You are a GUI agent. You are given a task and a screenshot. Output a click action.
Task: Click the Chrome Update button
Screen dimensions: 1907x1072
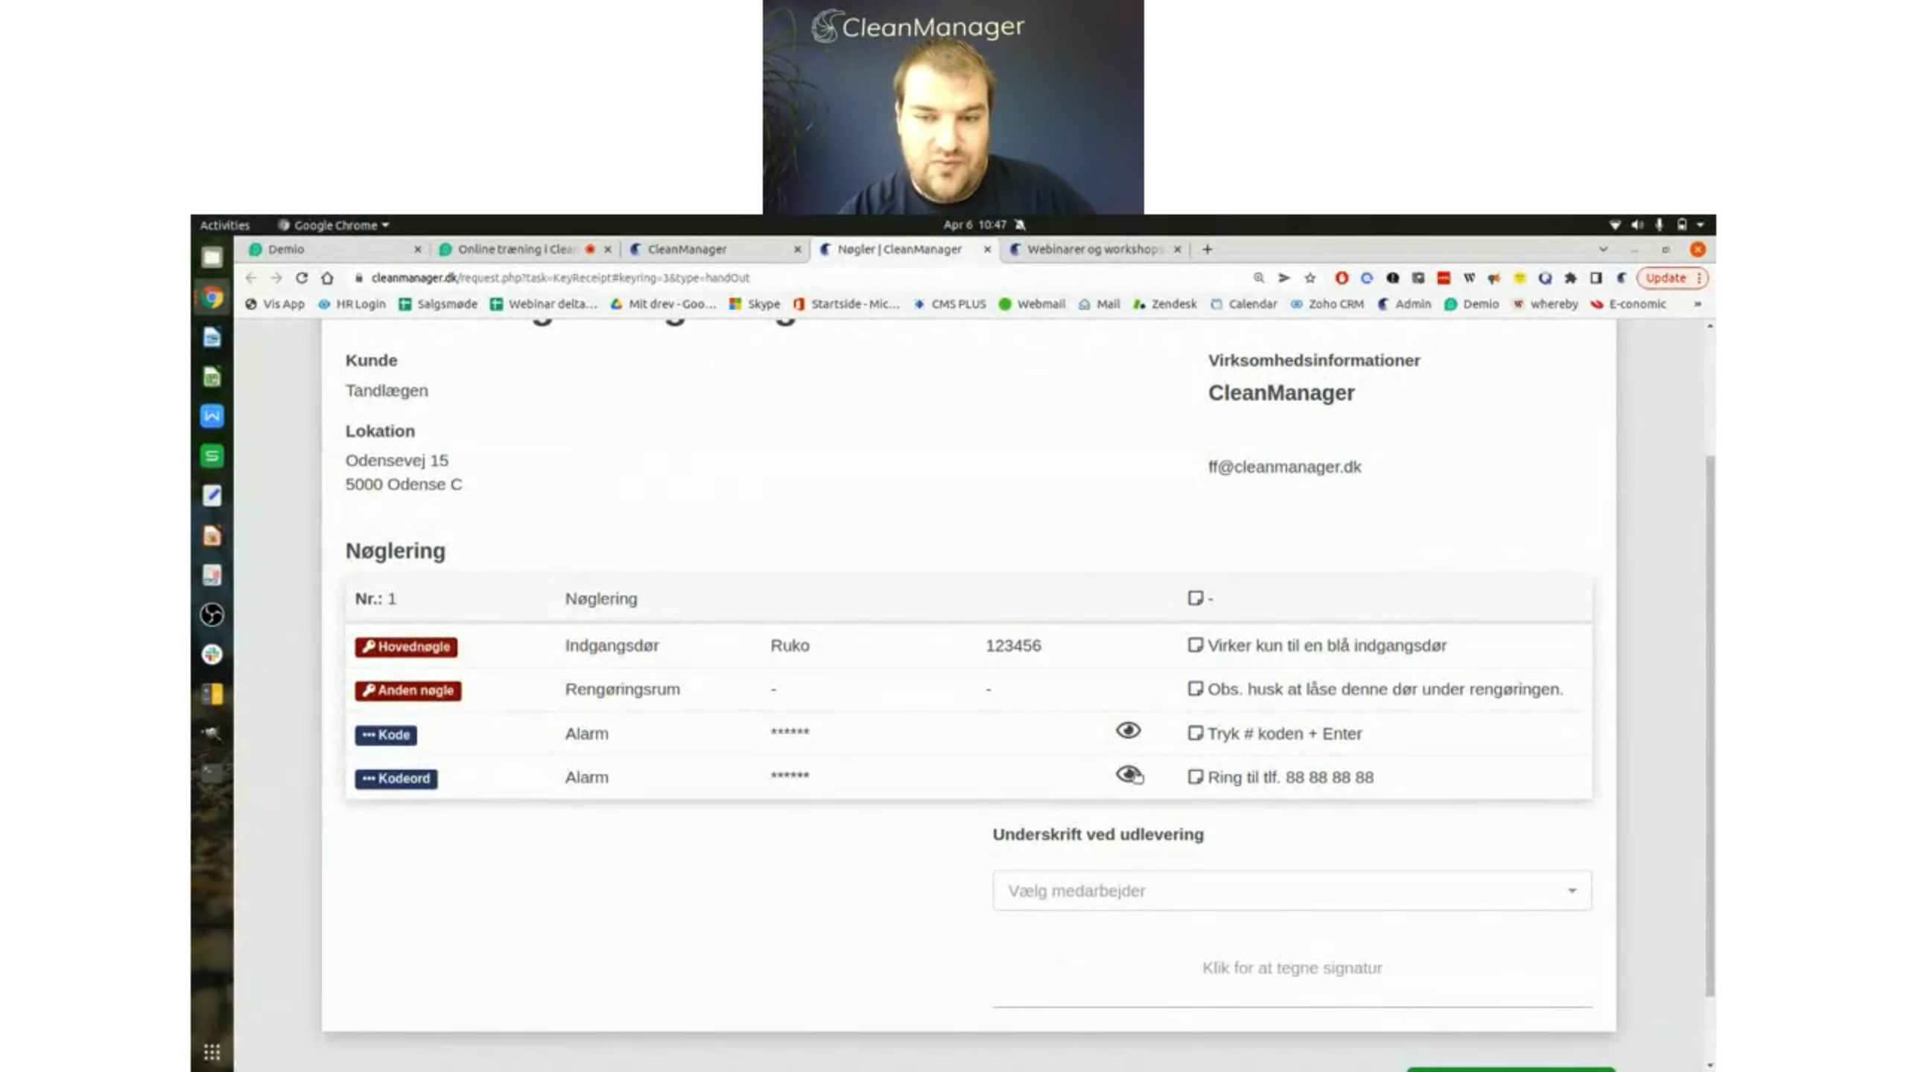click(x=1665, y=278)
